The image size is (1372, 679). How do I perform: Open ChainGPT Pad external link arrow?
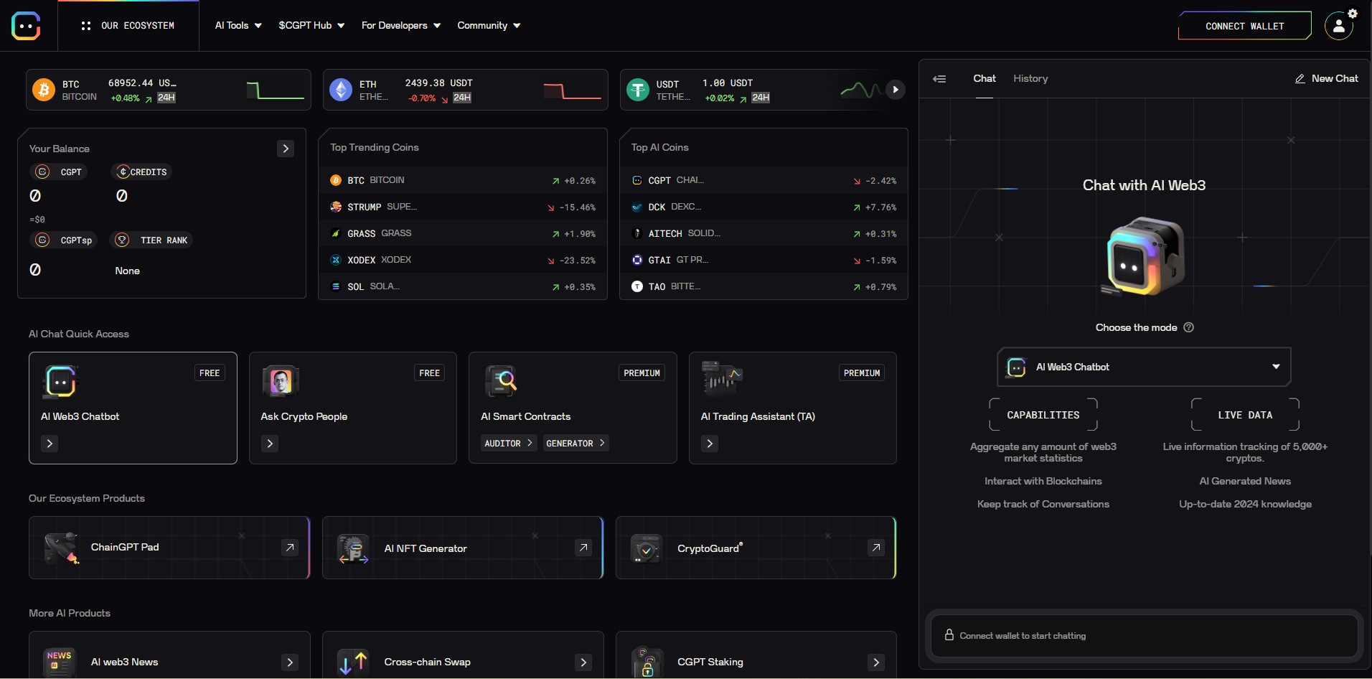(290, 548)
